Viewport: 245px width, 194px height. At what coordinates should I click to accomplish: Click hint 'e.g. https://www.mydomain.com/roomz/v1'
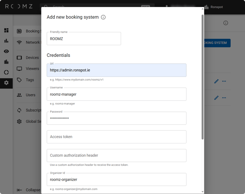(x=77, y=80)
